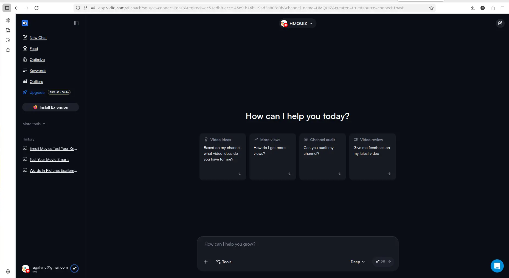The image size is (509, 278).
Task: Go to the Optimize section
Action: (34, 60)
